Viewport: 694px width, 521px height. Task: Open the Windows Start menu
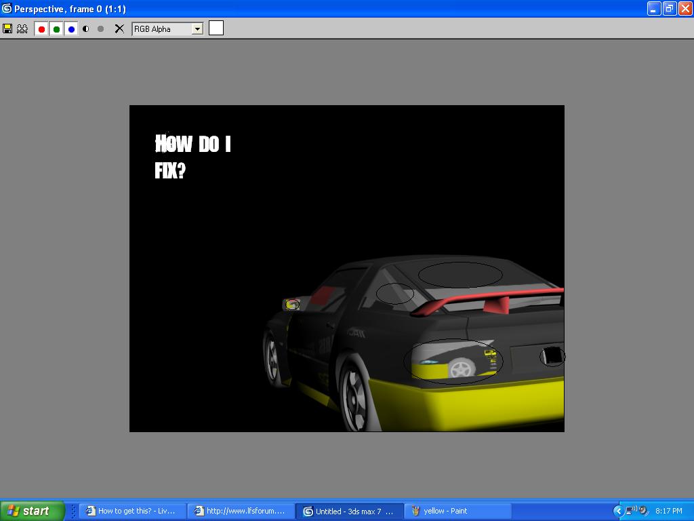point(33,511)
